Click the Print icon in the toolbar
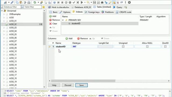 tap(29, 2)
